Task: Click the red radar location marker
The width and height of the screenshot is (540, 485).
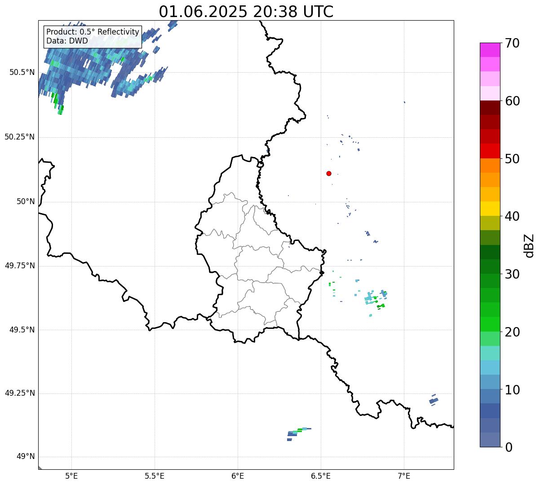Action: pyautogui.click(x=329, y=173)
